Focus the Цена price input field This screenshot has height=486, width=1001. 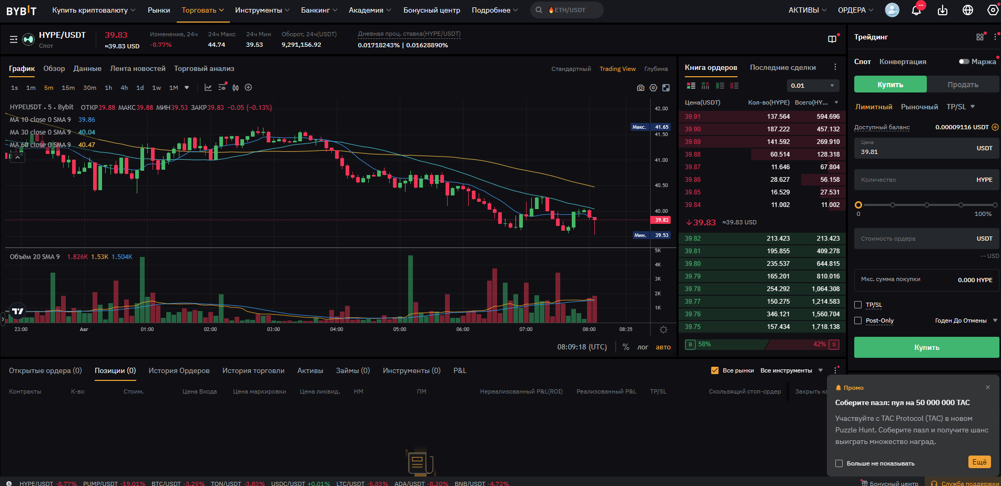click(926, 148)
